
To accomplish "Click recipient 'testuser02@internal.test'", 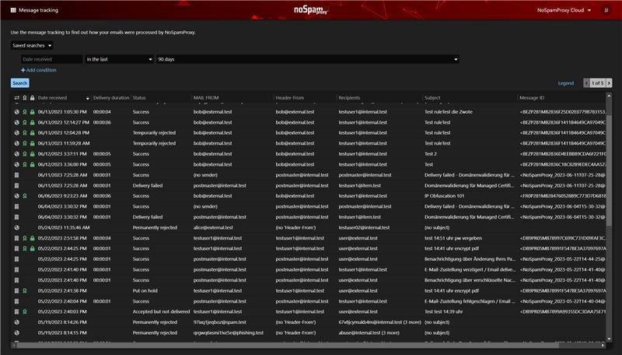I will tap(364, 228).
